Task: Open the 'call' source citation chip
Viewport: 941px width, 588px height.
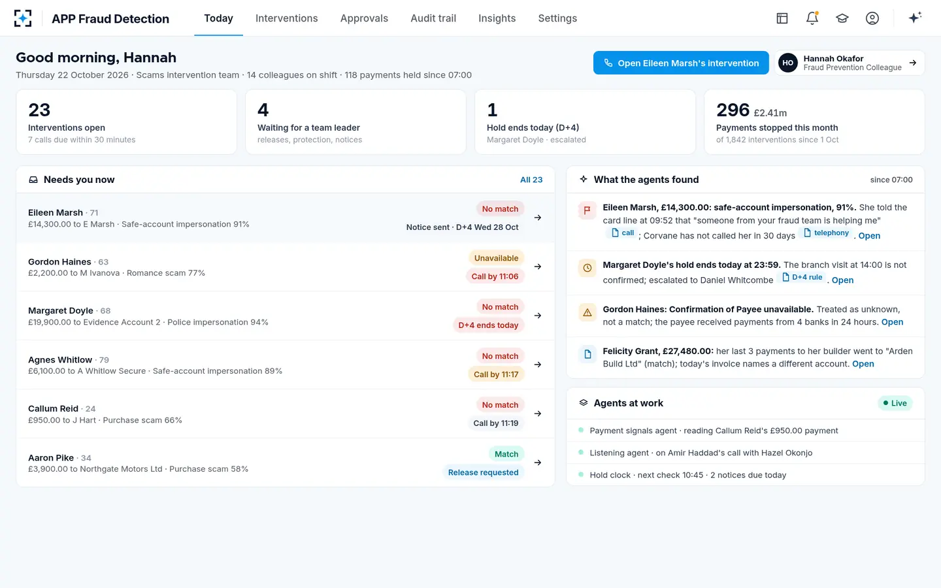Action: pos(622,233)
